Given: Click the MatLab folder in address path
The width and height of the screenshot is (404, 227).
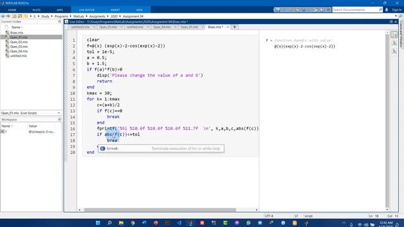Looking at the screenshot, I should click(x=78, y=16).
